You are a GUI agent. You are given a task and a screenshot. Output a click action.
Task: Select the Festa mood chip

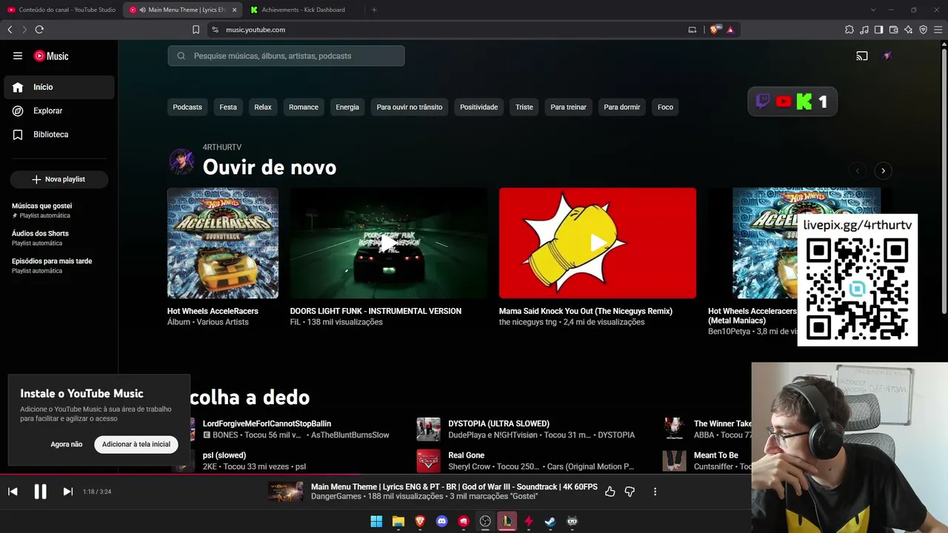(228, 107)
